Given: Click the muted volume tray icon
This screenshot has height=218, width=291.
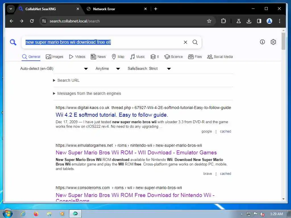Looking at the screenshot, I should (x=262, y=214).
